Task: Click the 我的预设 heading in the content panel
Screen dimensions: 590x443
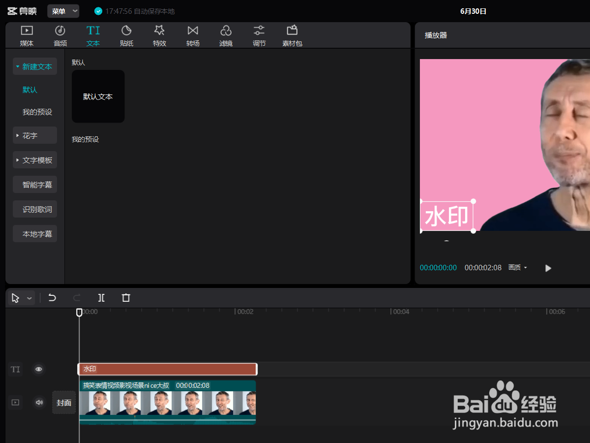Action: [x=86, y=139]
